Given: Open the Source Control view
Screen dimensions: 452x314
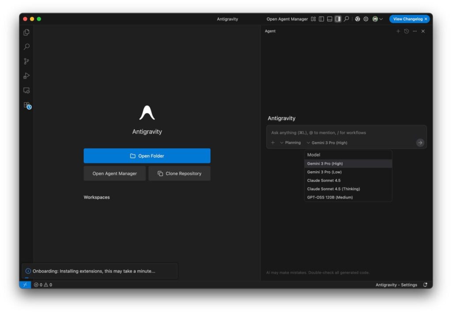Looking at the screenshot, I should pos(26,61).
